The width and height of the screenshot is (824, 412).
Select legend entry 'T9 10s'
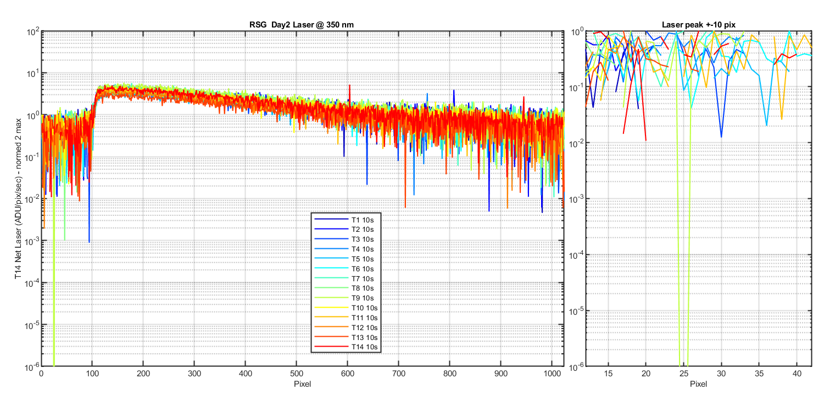click(347, 298)
